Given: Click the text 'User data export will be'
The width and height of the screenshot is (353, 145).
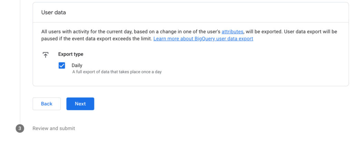Looking at the screenshot, I should (x=310, y=32).
